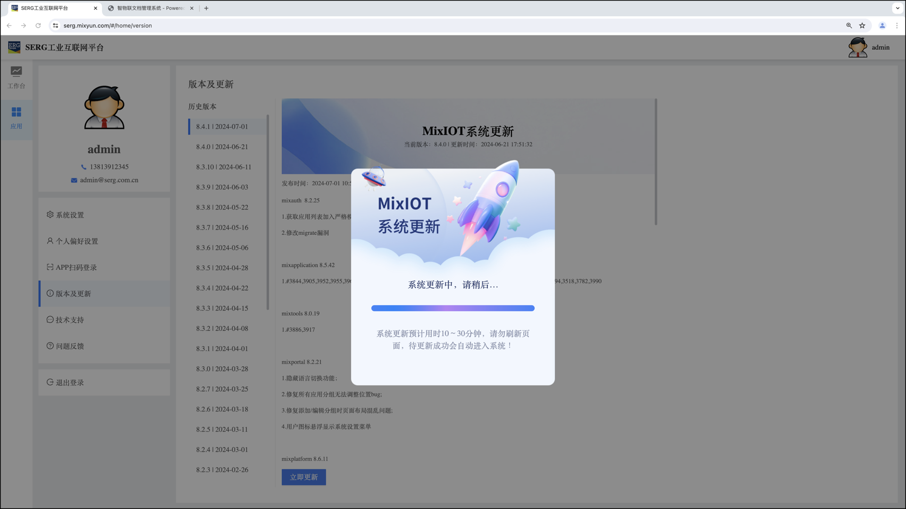The height and width of the screenshot is (509, 906).
Task: Click 退出登录 logout item
Action: pyautogui.click(x=69, y=382)
